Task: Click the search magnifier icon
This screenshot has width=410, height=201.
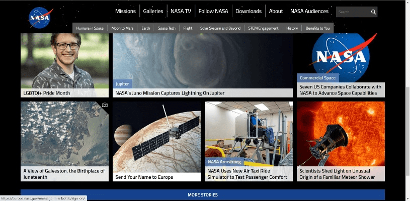Action: 373,12
